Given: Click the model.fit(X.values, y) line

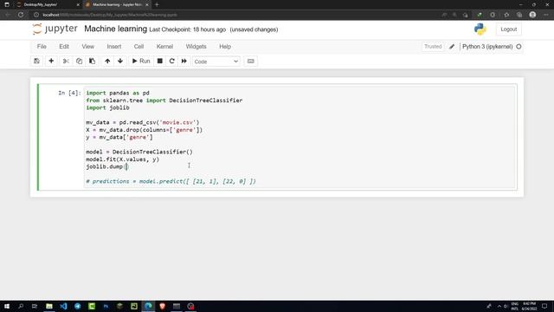Looking at the screenshot, I should 122,159.
